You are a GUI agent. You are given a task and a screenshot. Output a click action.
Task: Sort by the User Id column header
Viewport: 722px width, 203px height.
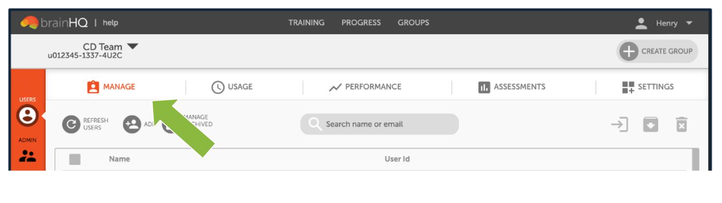(397, 159)
